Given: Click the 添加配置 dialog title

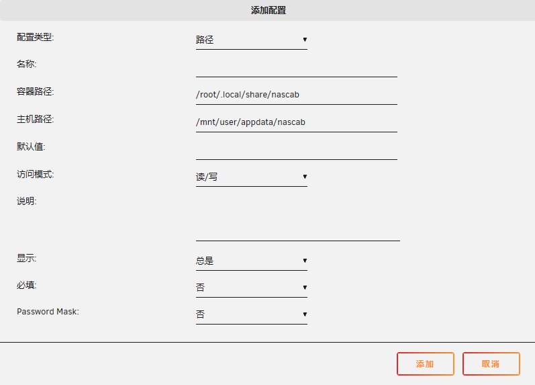Looking at the screenshot, I should coord(269,10).
